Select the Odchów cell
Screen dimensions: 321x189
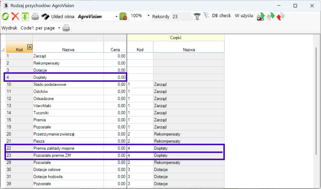pos(68,92)
